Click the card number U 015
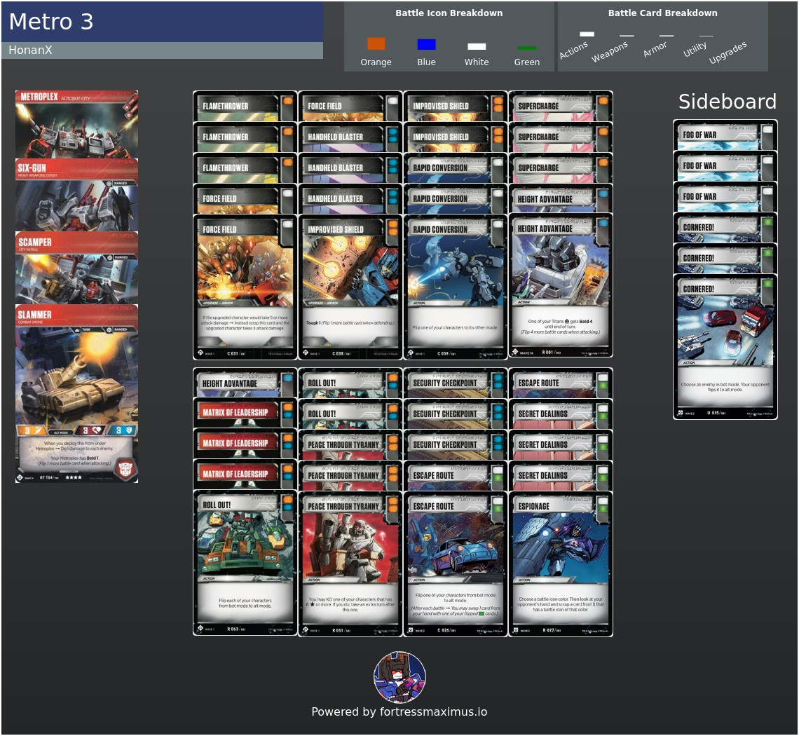The width and height of the screenshot is (799, 736). (712, 413)
